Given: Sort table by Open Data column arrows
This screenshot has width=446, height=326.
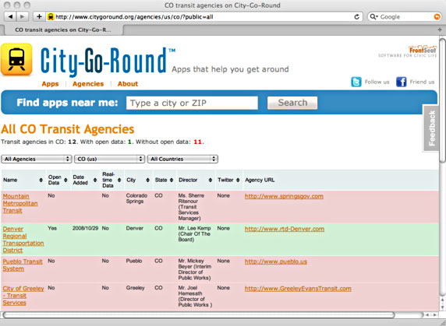Looking at the screenshot, I should [65, 180].
